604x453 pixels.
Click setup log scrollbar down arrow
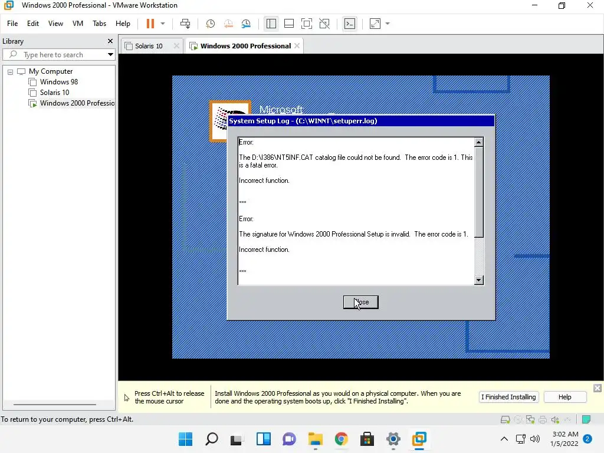point(478,280)
